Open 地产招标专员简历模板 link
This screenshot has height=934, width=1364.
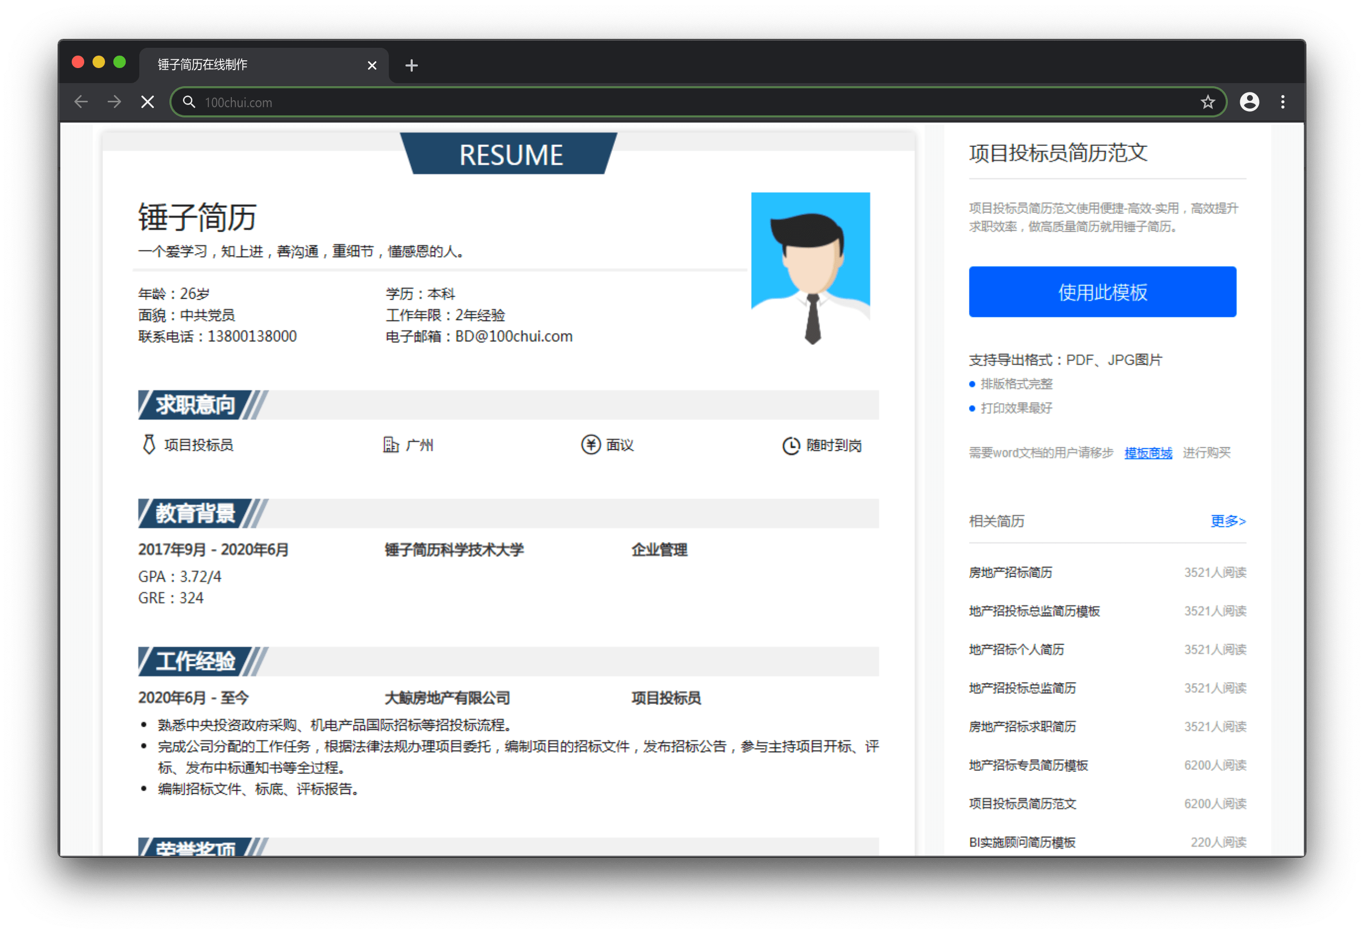coord(1028,765)
